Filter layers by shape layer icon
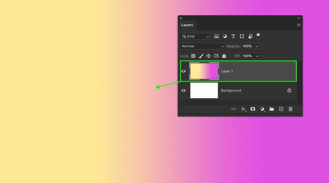Screen dimensions: 329x183 [242, 36]
